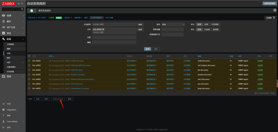Expand the User settings menu
This screenshot has width=278, height=132.
[23, 121]
